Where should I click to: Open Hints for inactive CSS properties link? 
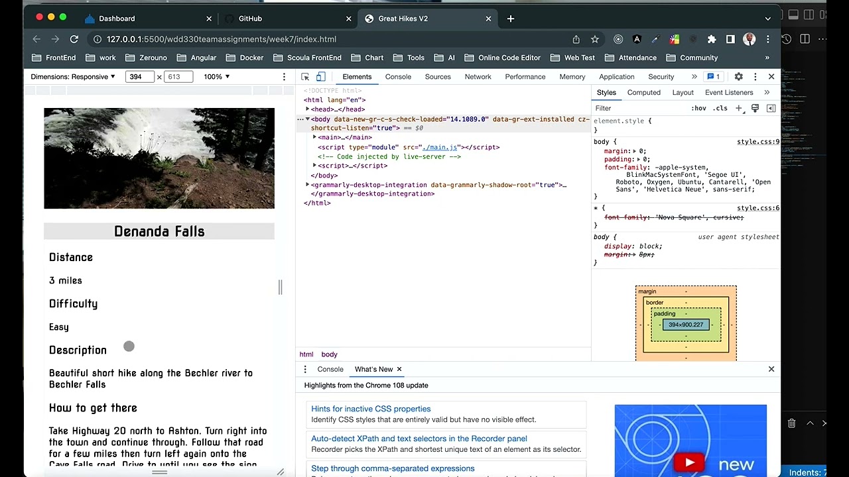point(371,409)
